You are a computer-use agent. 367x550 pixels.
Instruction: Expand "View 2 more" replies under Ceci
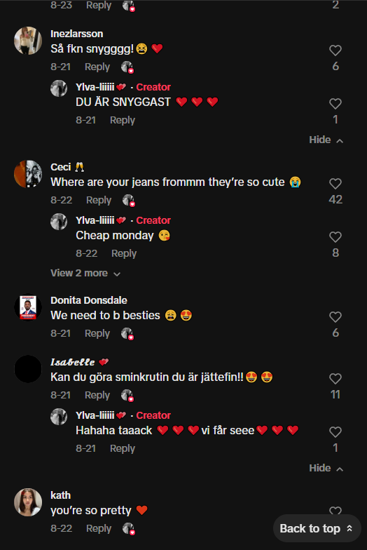tap(85, 274)
